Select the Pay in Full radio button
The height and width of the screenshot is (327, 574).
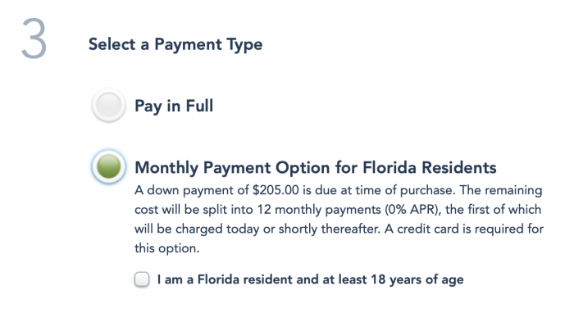point(109,106)
